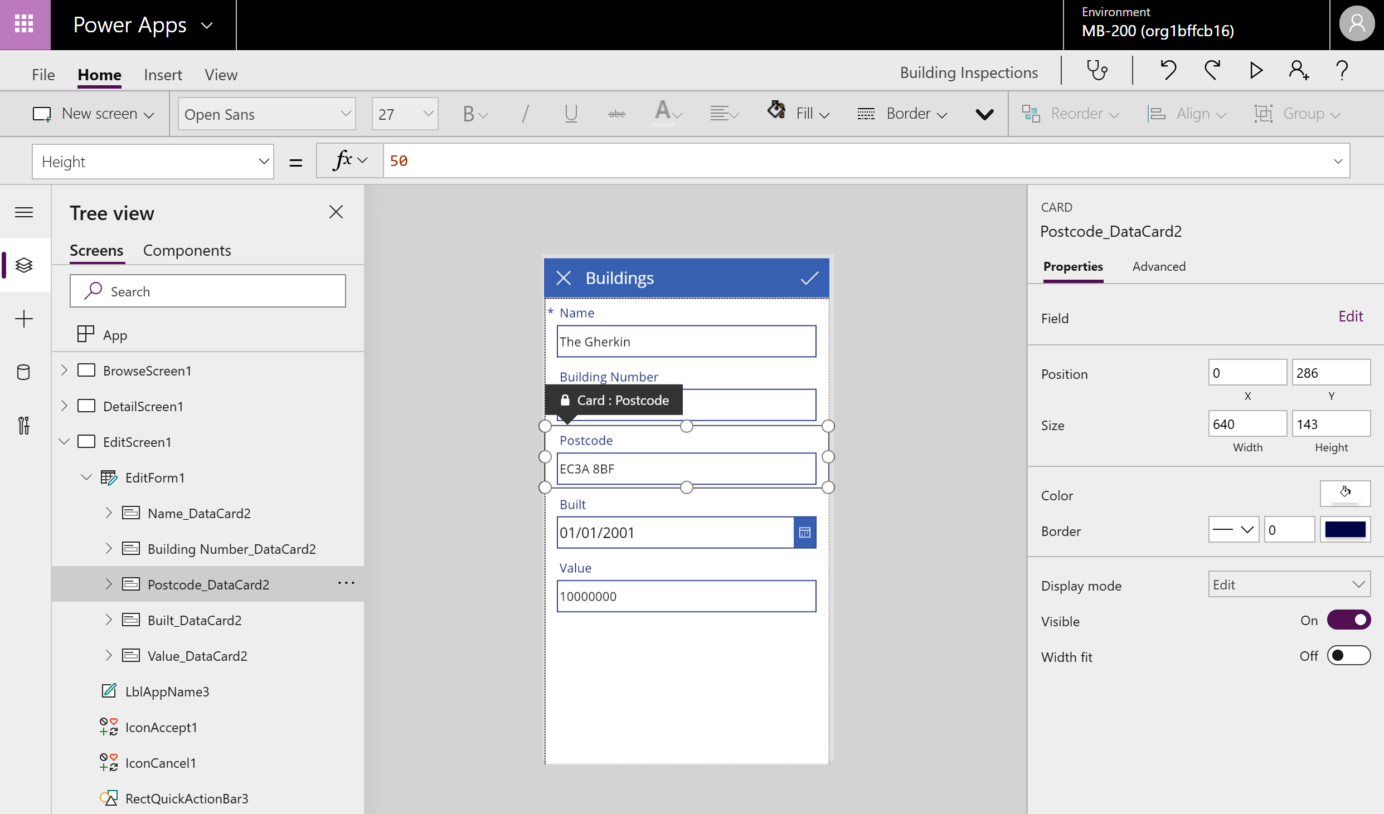
Task: Expand more ribbon options chevron
Action: pyautogui.click(x=984, y=114)
